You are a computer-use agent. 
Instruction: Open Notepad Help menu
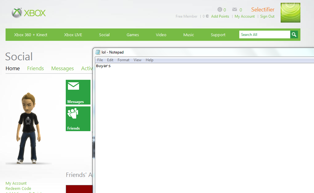click(x=149, y=60)
